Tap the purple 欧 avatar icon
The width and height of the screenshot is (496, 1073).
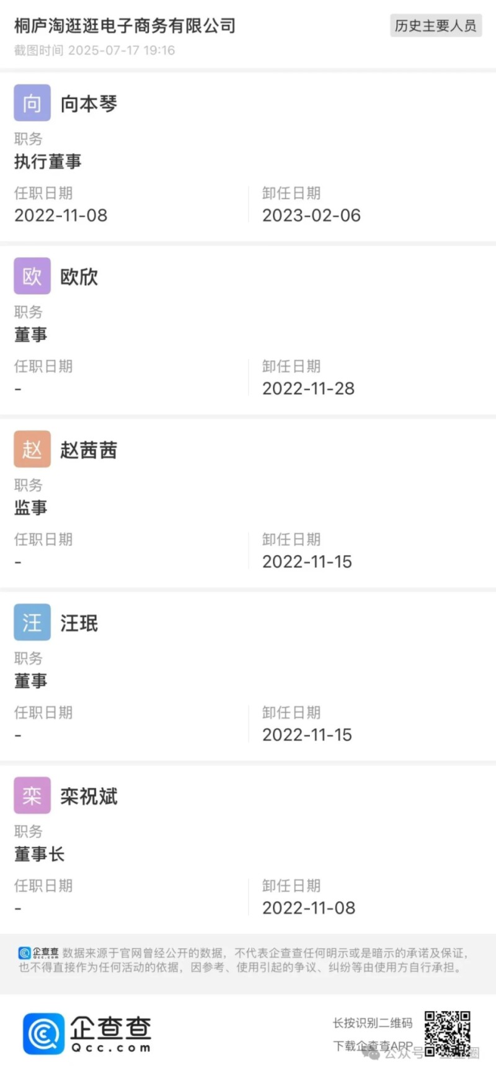[32, 276]
